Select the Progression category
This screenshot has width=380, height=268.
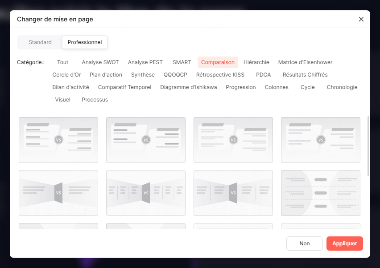[x=241, y=87]
